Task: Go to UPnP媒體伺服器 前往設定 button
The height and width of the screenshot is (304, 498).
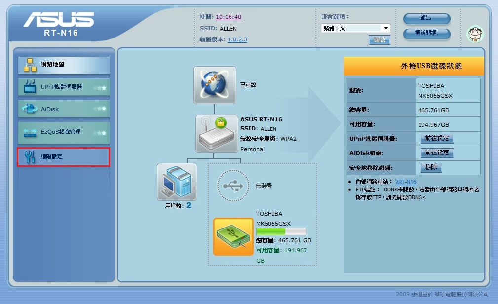Action: coord(437,139)
